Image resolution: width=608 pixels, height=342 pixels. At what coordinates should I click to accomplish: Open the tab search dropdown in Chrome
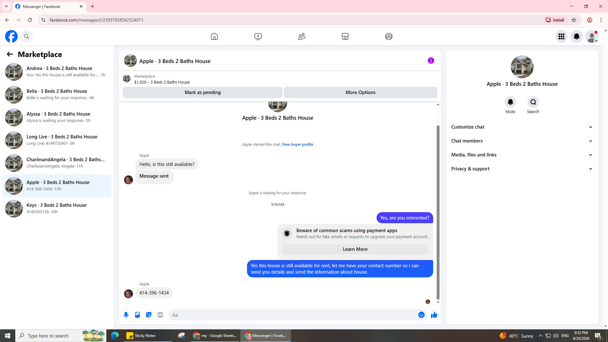click(x=6, y=6)
